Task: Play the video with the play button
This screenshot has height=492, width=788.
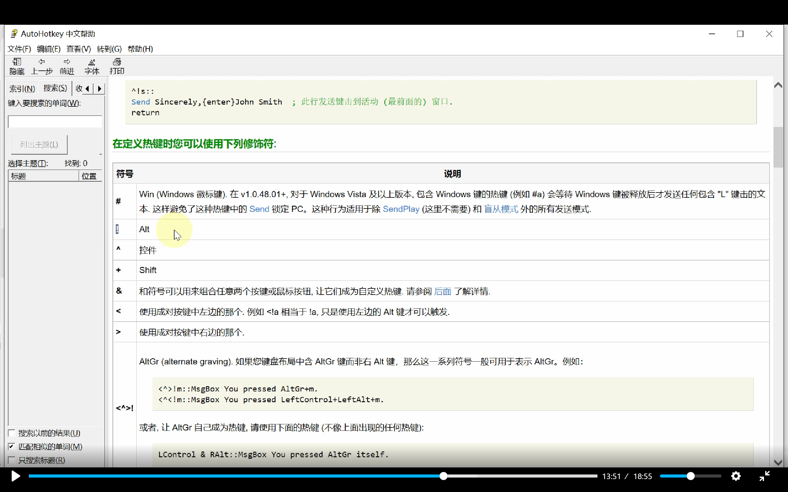Action: [15, 476]
